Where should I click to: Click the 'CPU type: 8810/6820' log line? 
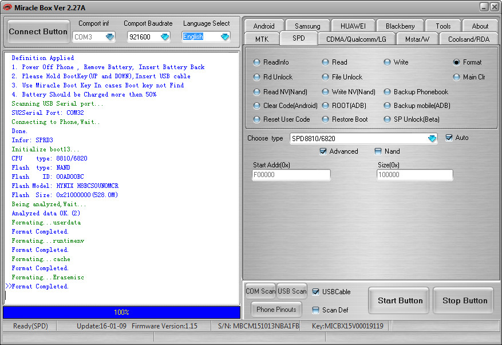point(49,158)
